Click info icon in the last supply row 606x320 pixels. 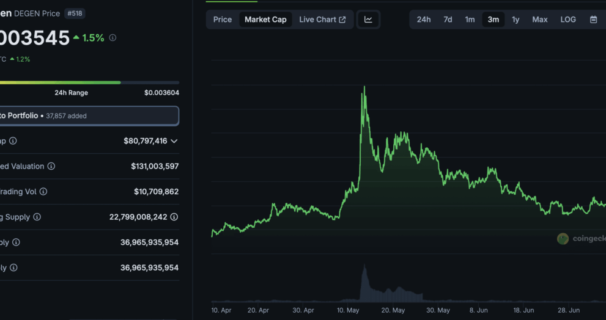pos(13,267)
